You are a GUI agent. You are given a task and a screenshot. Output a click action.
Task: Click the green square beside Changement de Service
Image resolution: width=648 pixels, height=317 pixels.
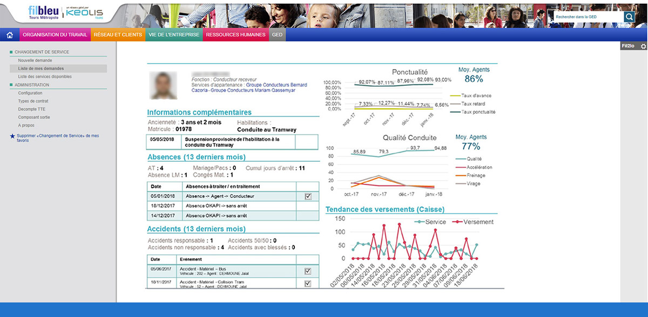click(x=11, y=52)
